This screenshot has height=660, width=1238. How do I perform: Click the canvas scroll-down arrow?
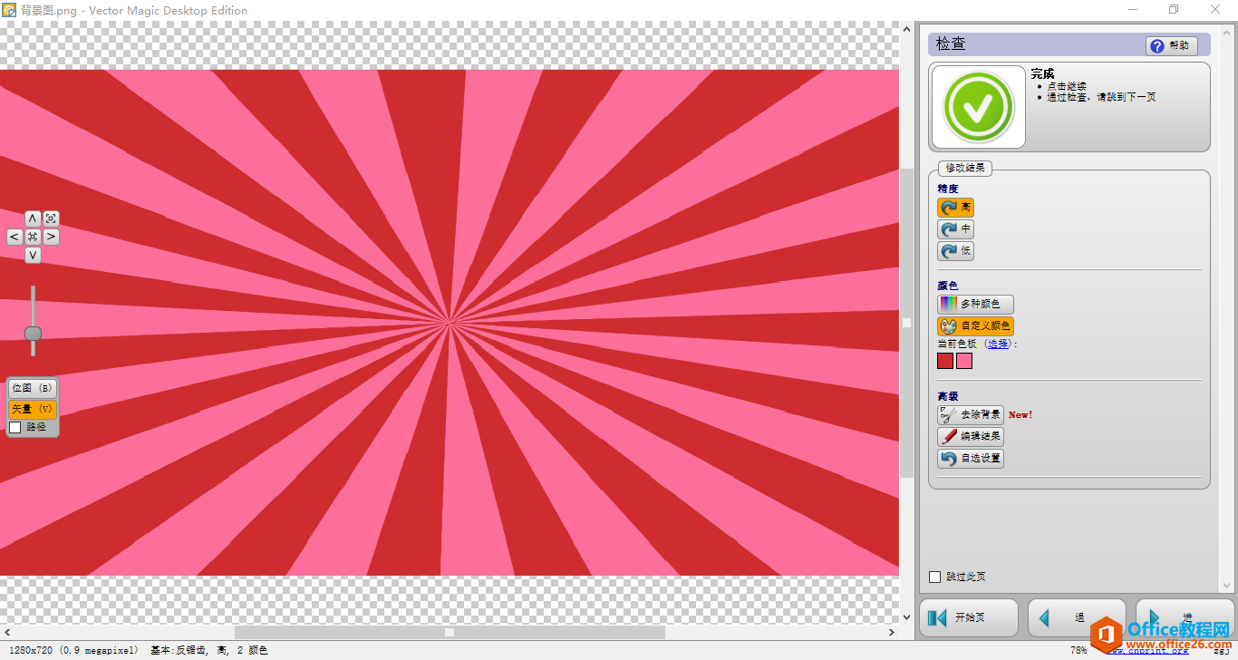[x=906, y=617]
